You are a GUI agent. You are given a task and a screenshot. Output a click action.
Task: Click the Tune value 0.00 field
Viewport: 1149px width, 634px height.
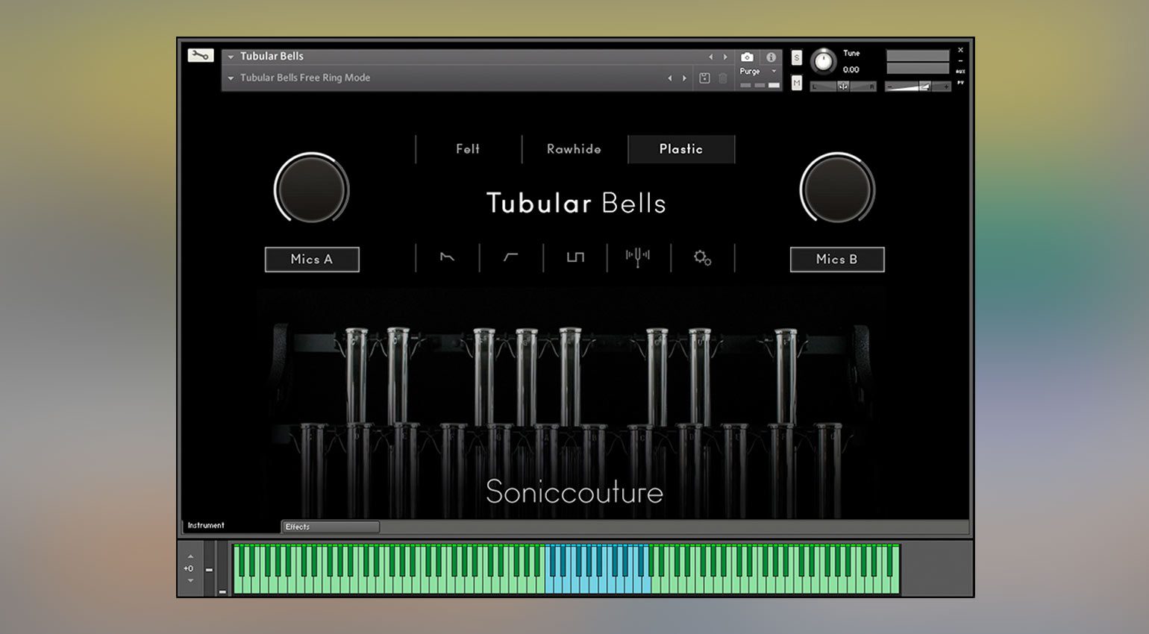[851, 70]
